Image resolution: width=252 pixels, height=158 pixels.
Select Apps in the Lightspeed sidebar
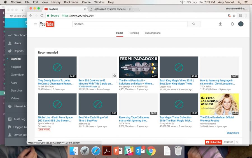[14, 83]
